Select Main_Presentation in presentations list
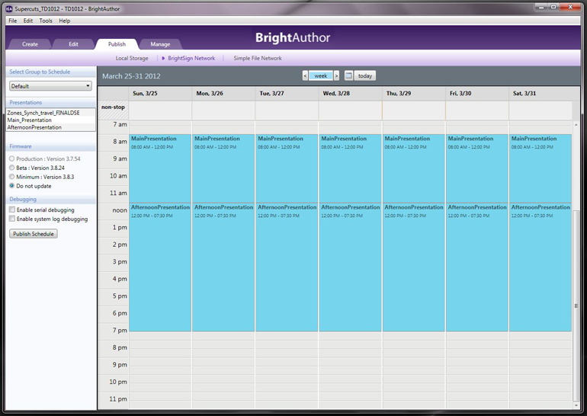This screenshot has width=587, height=416. (30, 120)
